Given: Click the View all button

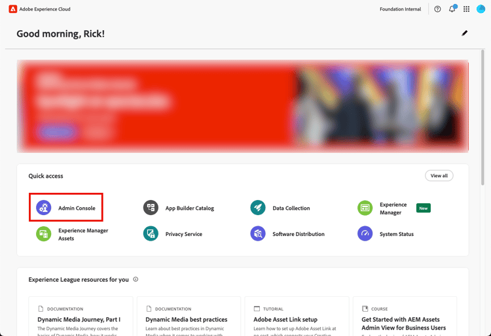Looking at the screenshot, I should point(439,176).
